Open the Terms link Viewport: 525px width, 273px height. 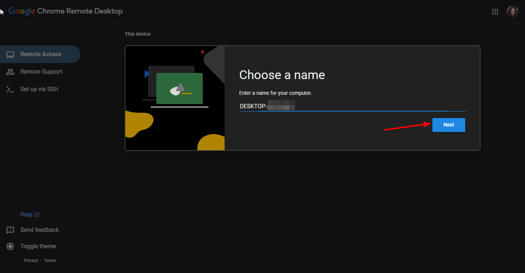coord(50,261)
